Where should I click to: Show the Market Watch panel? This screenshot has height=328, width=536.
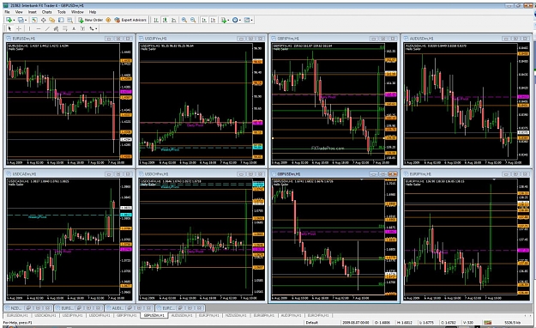click(34, 20)
